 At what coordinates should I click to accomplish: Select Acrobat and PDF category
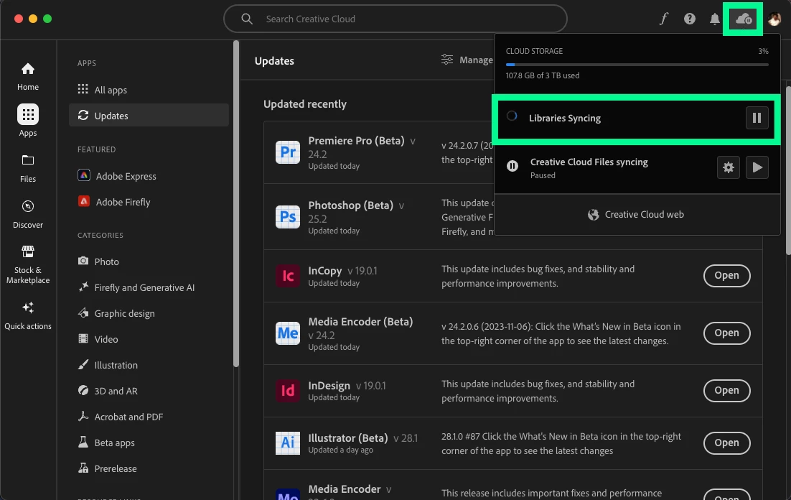click(x=149, y=417)
